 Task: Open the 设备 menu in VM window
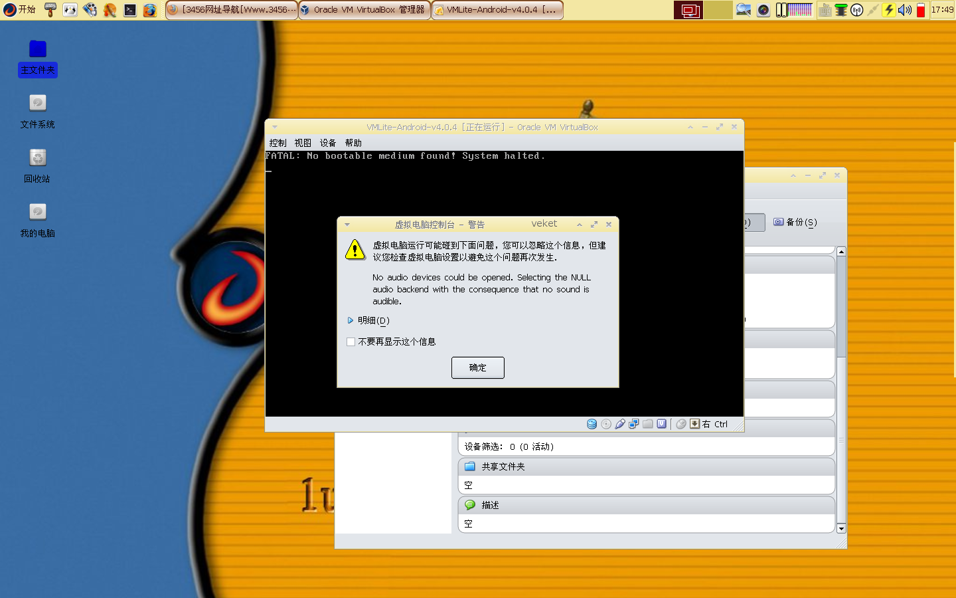328,143
